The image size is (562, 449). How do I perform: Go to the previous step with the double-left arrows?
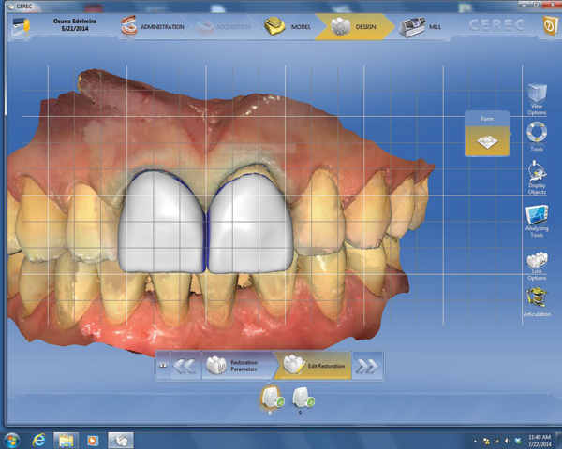tap(184, 367)
